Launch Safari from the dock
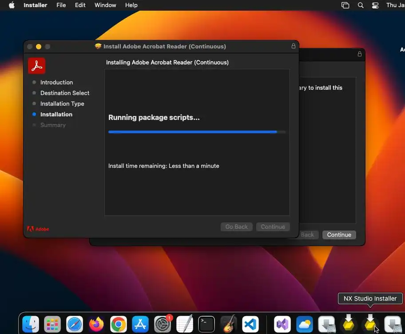Image resolution: width=405 pixels, height=334 pixels. [75, 324]
